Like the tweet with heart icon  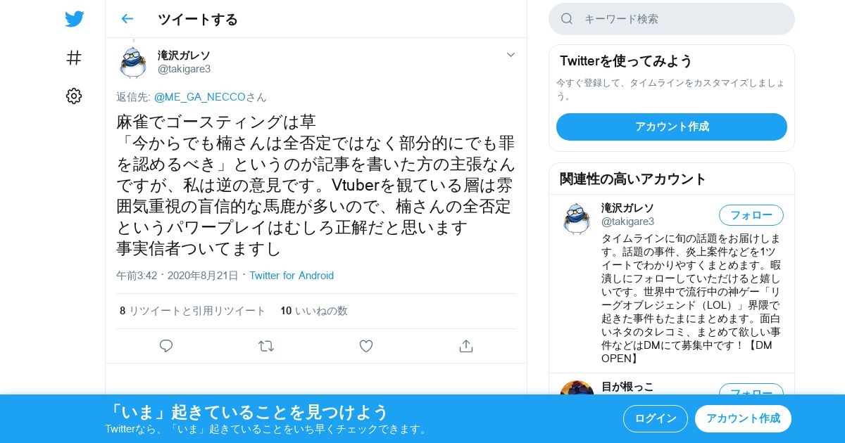tap(366, 346)
